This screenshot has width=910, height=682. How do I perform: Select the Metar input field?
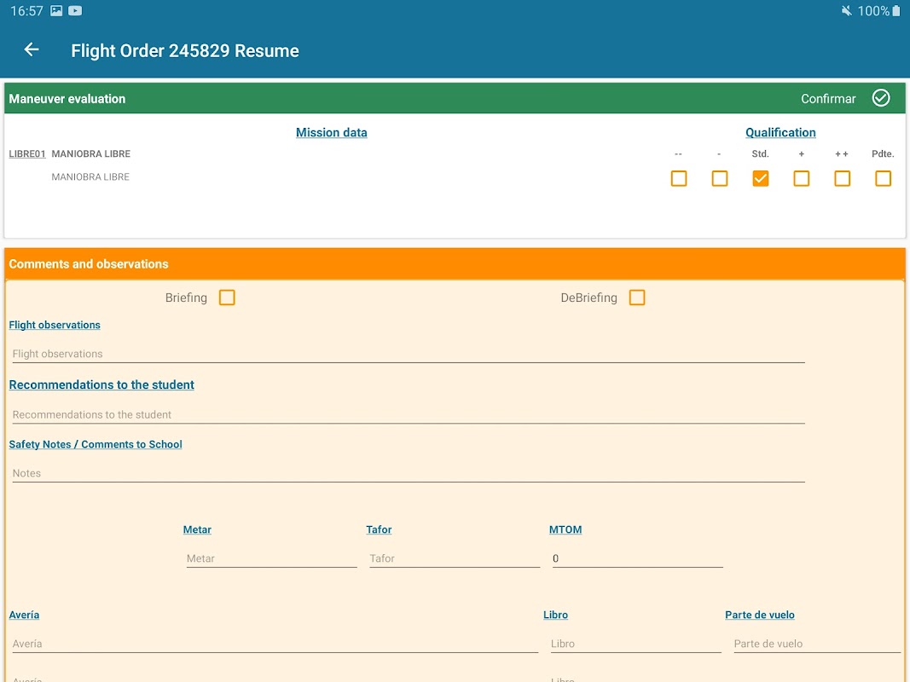point(271,558)
